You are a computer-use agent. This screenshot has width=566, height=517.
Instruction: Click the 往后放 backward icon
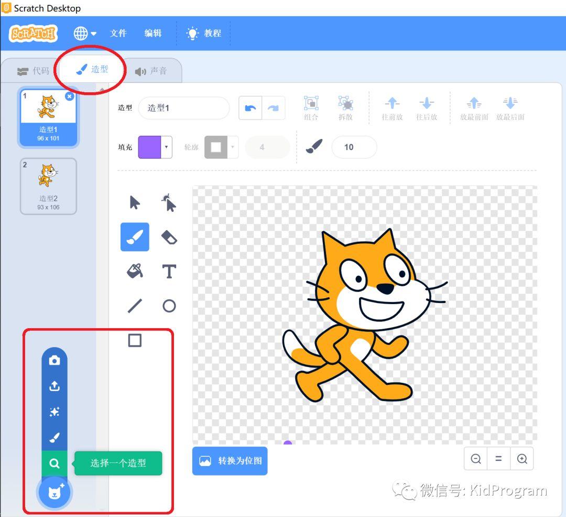(427, 108)
